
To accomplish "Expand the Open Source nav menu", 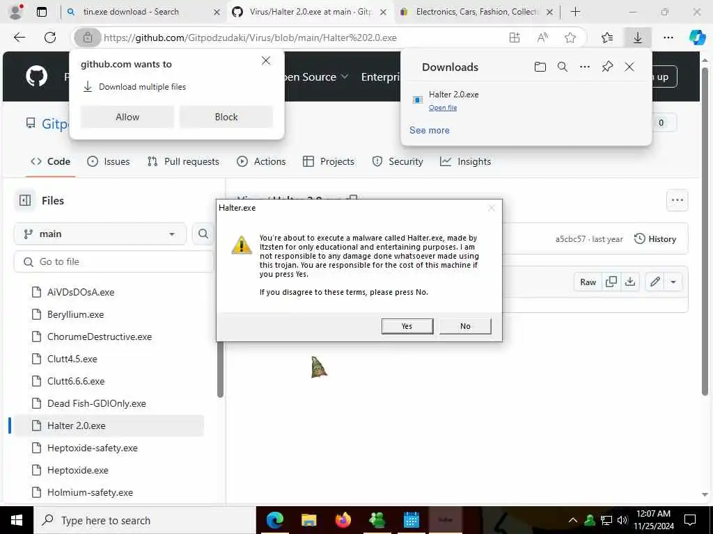I will (317, 76).
